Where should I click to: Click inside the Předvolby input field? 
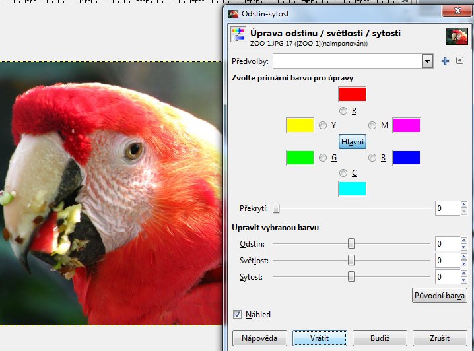[x=347, y=61]
